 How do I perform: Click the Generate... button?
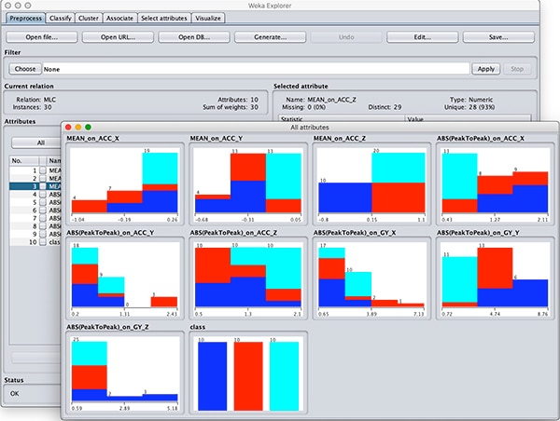(x=260, y=37)
